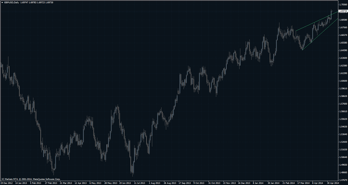The height and width of the screenshot is (185, 348).
Task: Click the 1.54630 price axis label
Action: pyautogui.click(x=343, y=127)
